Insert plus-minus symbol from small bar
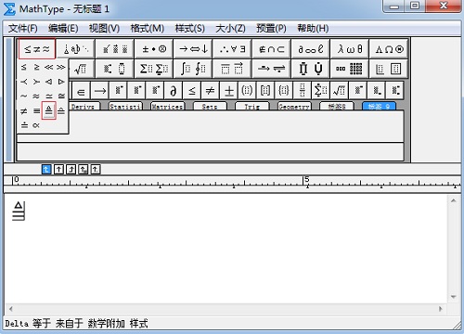This screenshot has width=464, height=334. (x=229, y=91)
